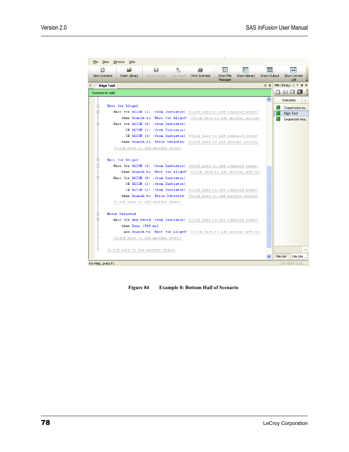Collapse Wait for ALIGN (2) event in Align2

[98, 112]
